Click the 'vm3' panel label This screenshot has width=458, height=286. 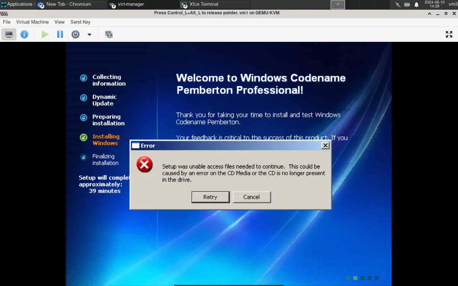tap(453, 4)
